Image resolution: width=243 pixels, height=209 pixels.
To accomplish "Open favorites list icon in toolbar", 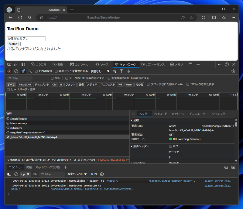I will [224, 18].
